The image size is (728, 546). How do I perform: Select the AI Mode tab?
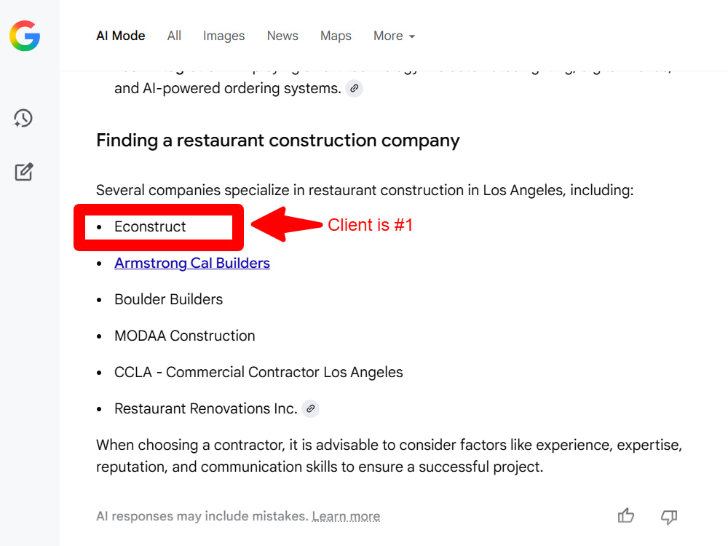tap(121, 36)
